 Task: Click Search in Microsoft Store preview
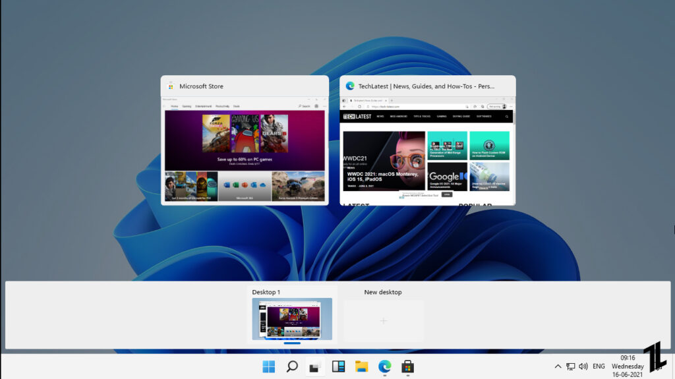click(305, 106)
